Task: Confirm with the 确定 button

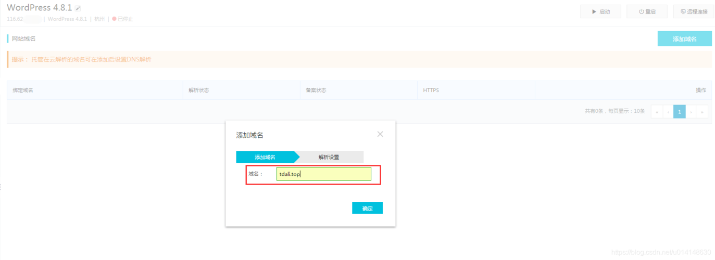Action: point(367,208)
